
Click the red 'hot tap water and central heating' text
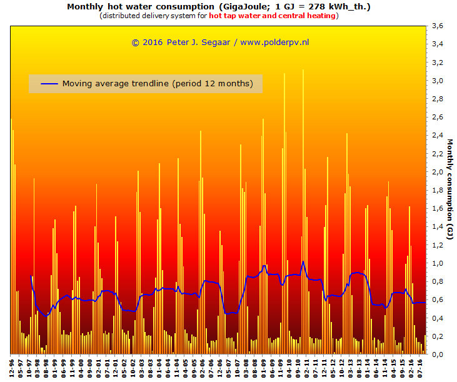pyautogui.click(x=274, y=16)
